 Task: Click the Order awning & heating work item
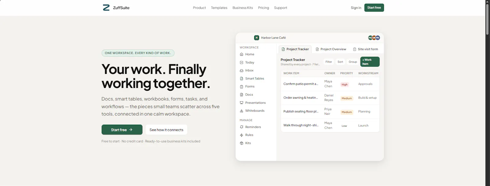(x=301, y=98)
